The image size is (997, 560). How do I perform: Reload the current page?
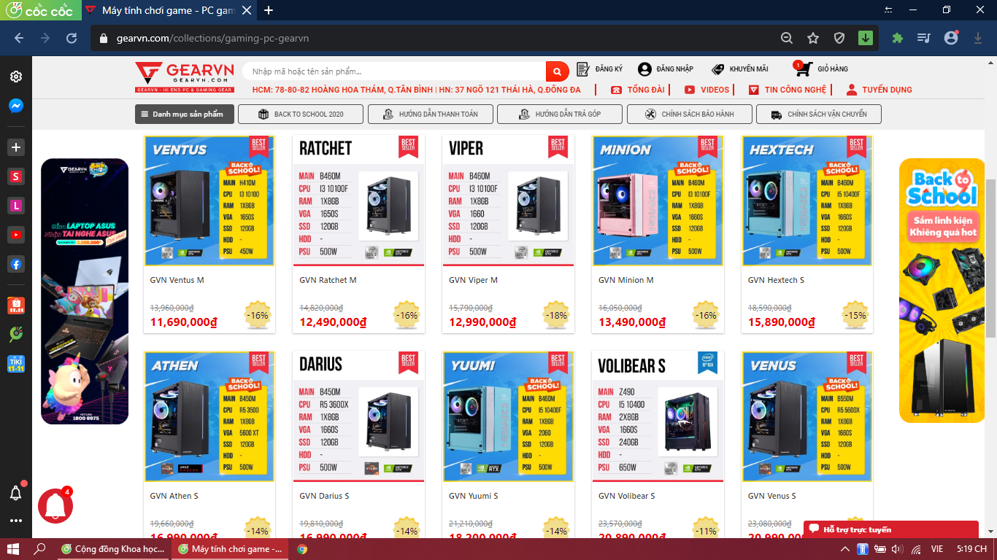pos(72,38)
